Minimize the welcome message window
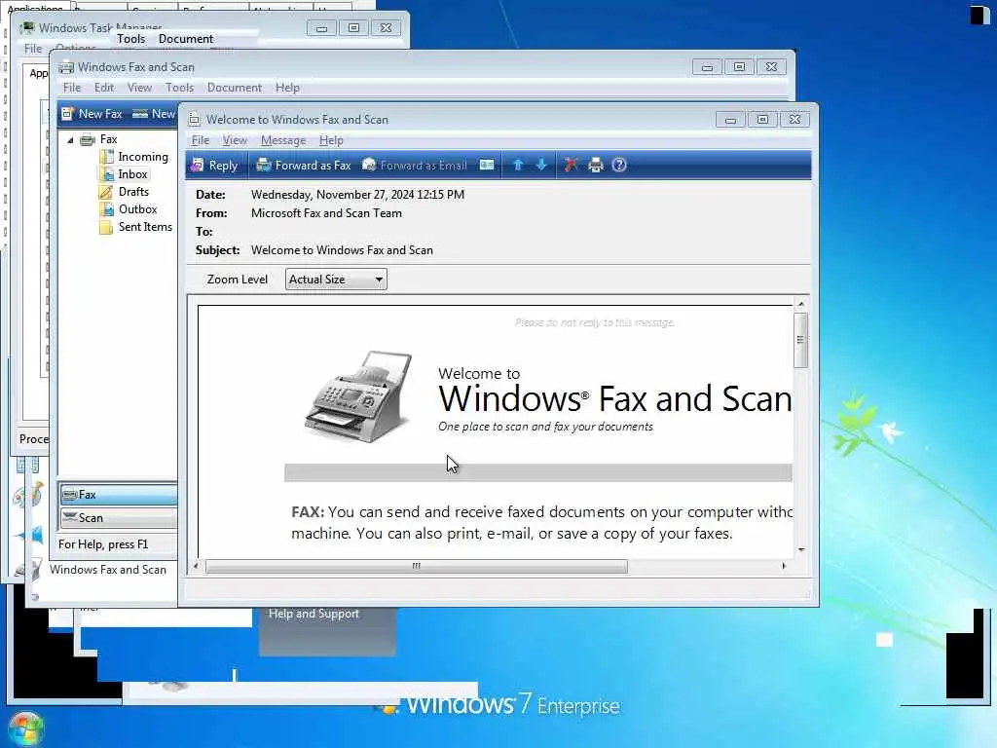 click(x=730, y=120)
